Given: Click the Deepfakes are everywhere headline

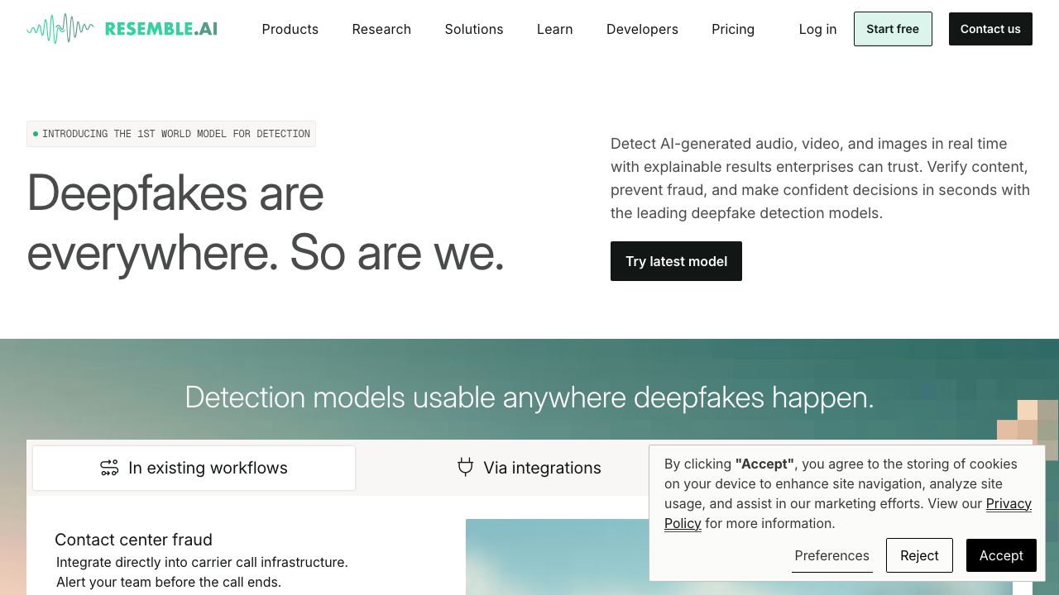Looking at the screenshot, I should coord(266,223).
